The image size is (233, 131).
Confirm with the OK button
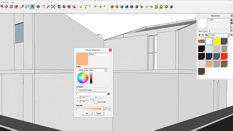(x=87, y=113)
